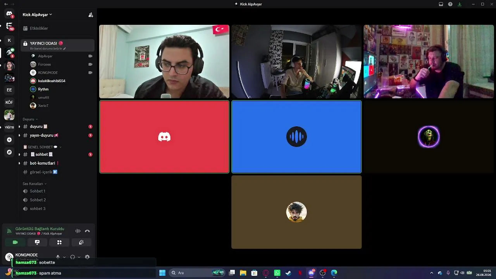
Task: Select Rythm bot in the voice list
Action: click(x=61, y=89)
